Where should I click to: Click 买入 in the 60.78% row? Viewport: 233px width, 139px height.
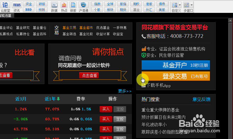106,119
